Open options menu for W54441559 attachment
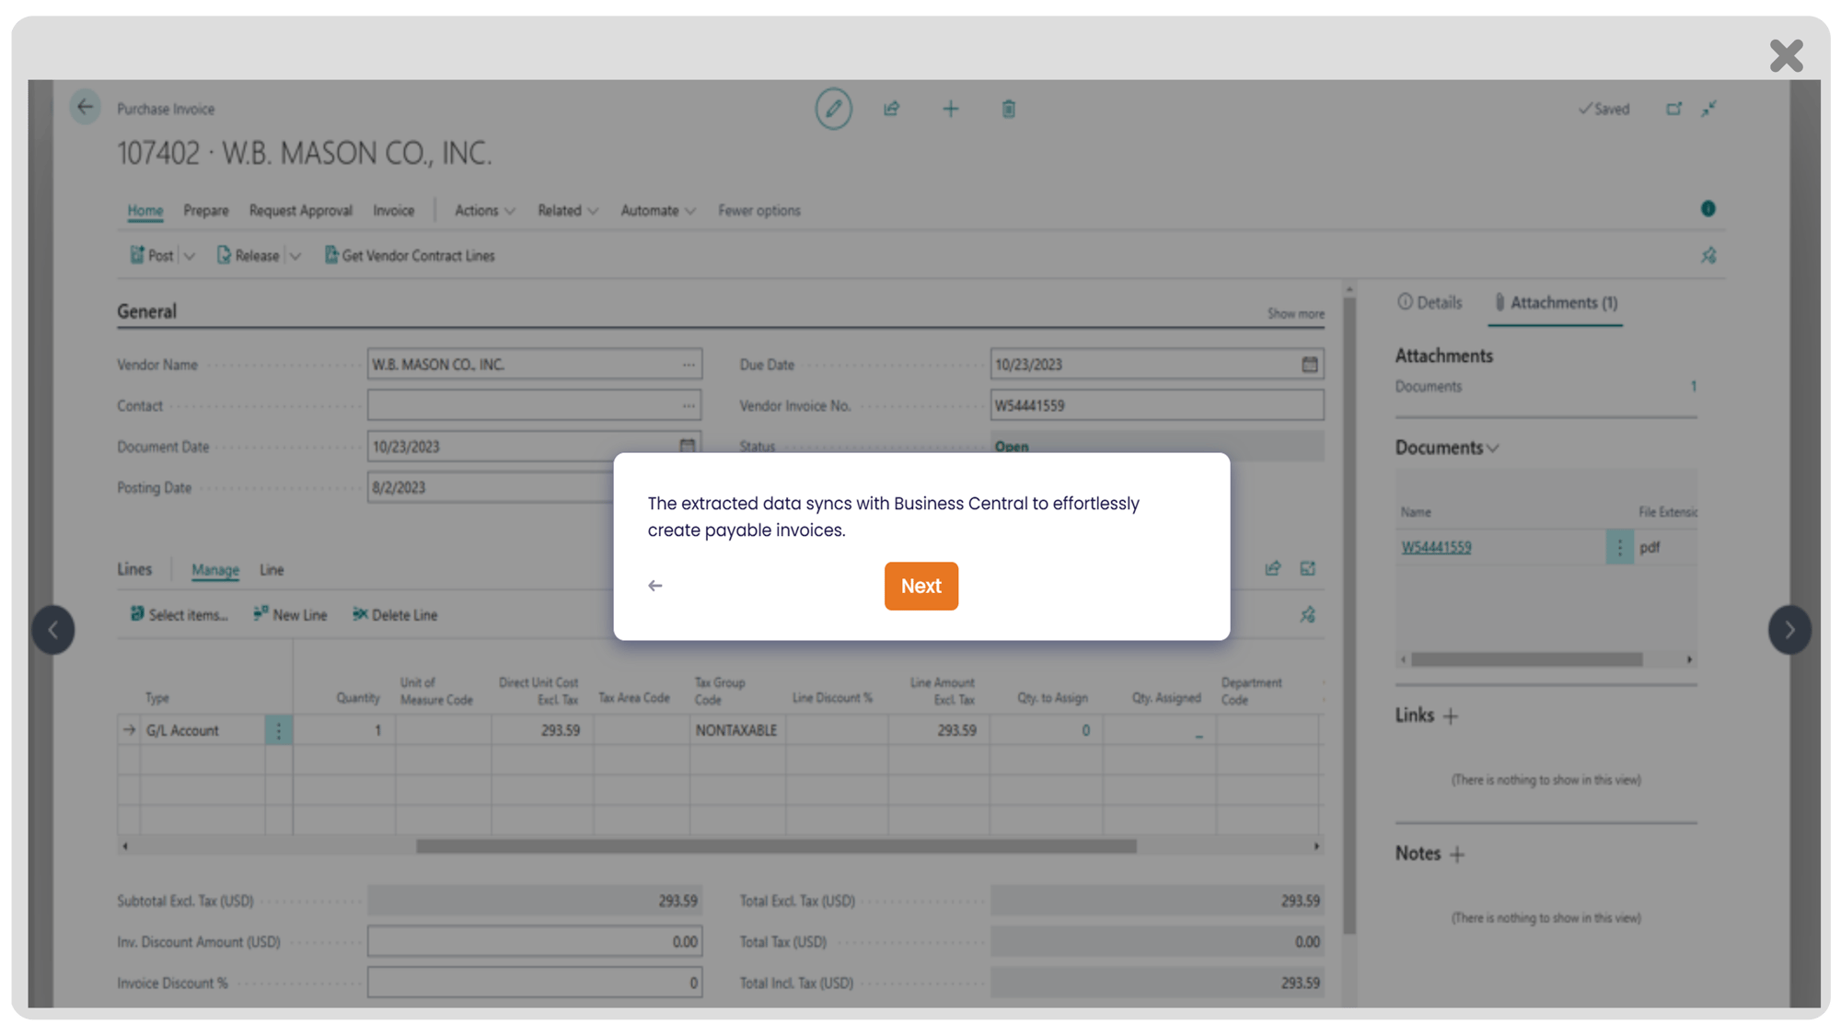Viewport: 1841px width, 1036px height. click(x=1619, y=547)
